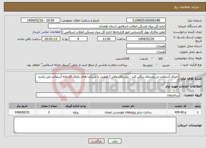
Task: Click the delivery city field همدان
Action: click(146, 52)
